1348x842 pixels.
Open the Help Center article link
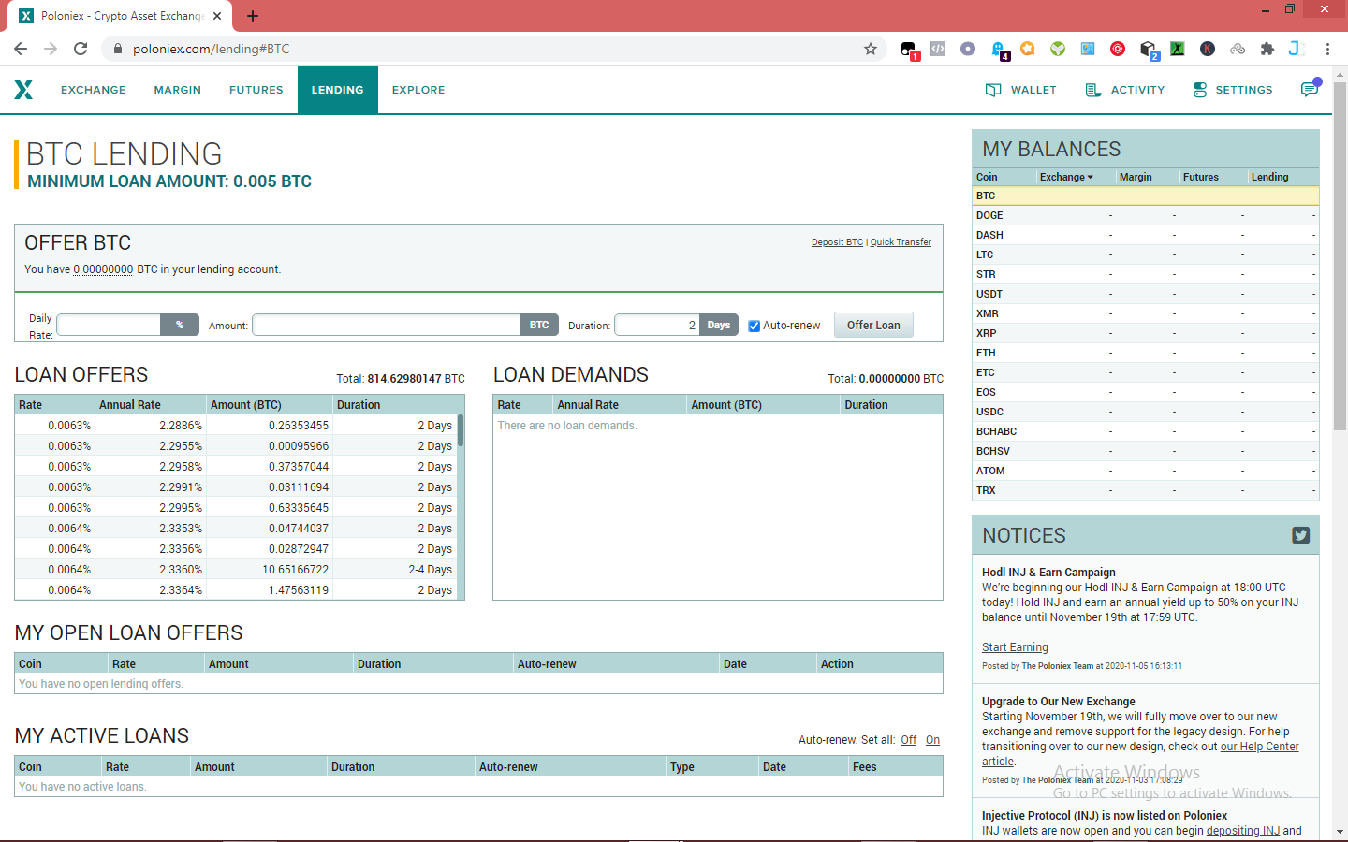[1140, 754]
